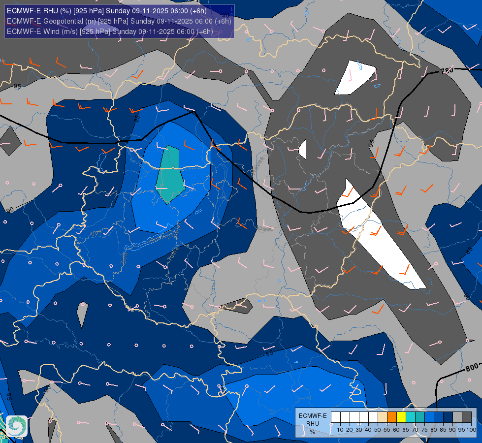
Task: Select the ECMWF-E RHU (%) layer title
Action: click(x=107, y=11)
